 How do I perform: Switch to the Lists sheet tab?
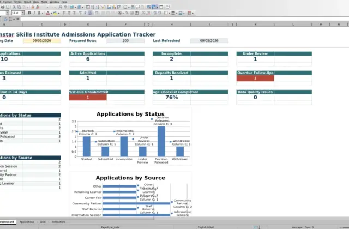click(x=43, y=222)
